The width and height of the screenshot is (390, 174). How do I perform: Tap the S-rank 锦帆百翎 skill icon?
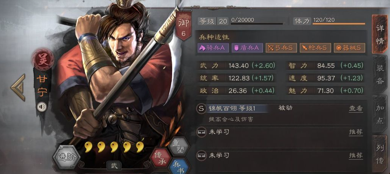(201, 109)
